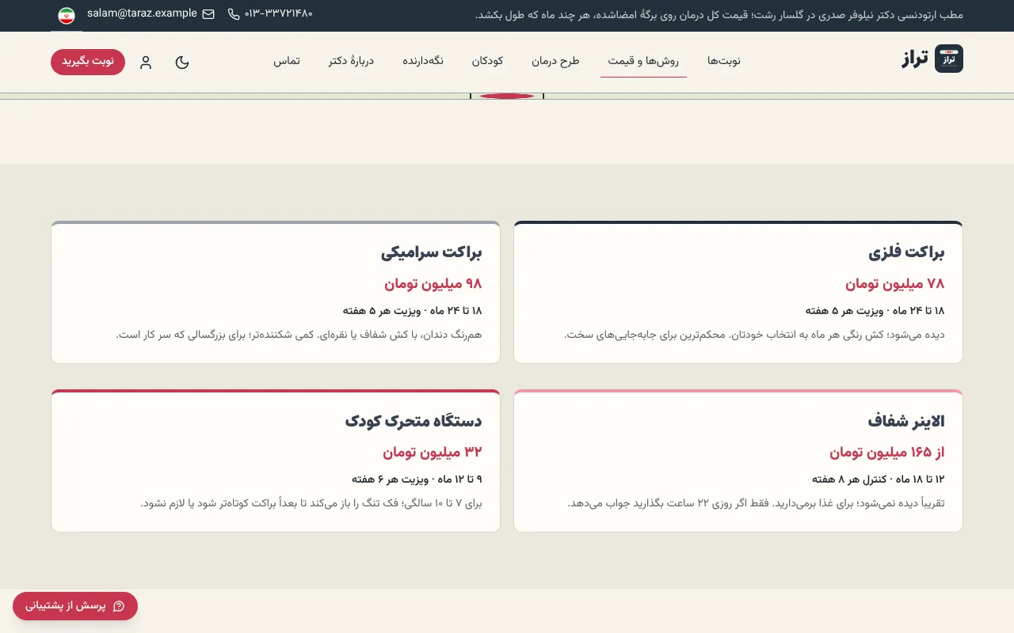The width and height of the screenshot is (1014, 633).
Task: Select روش‌ها و قیمت in the navigation
Action: 643,62
